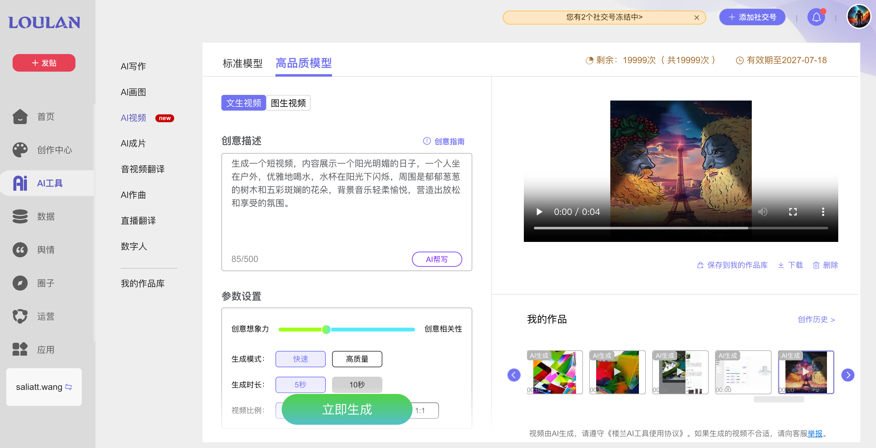Viewport: 876px width, 448px height.
Task: Open AI写作 tool
Action: point(133,66)
